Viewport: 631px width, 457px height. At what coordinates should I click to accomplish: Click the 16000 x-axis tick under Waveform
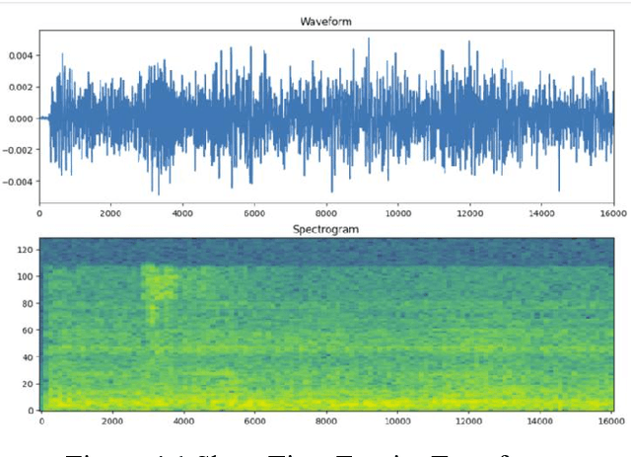[613, 213]
